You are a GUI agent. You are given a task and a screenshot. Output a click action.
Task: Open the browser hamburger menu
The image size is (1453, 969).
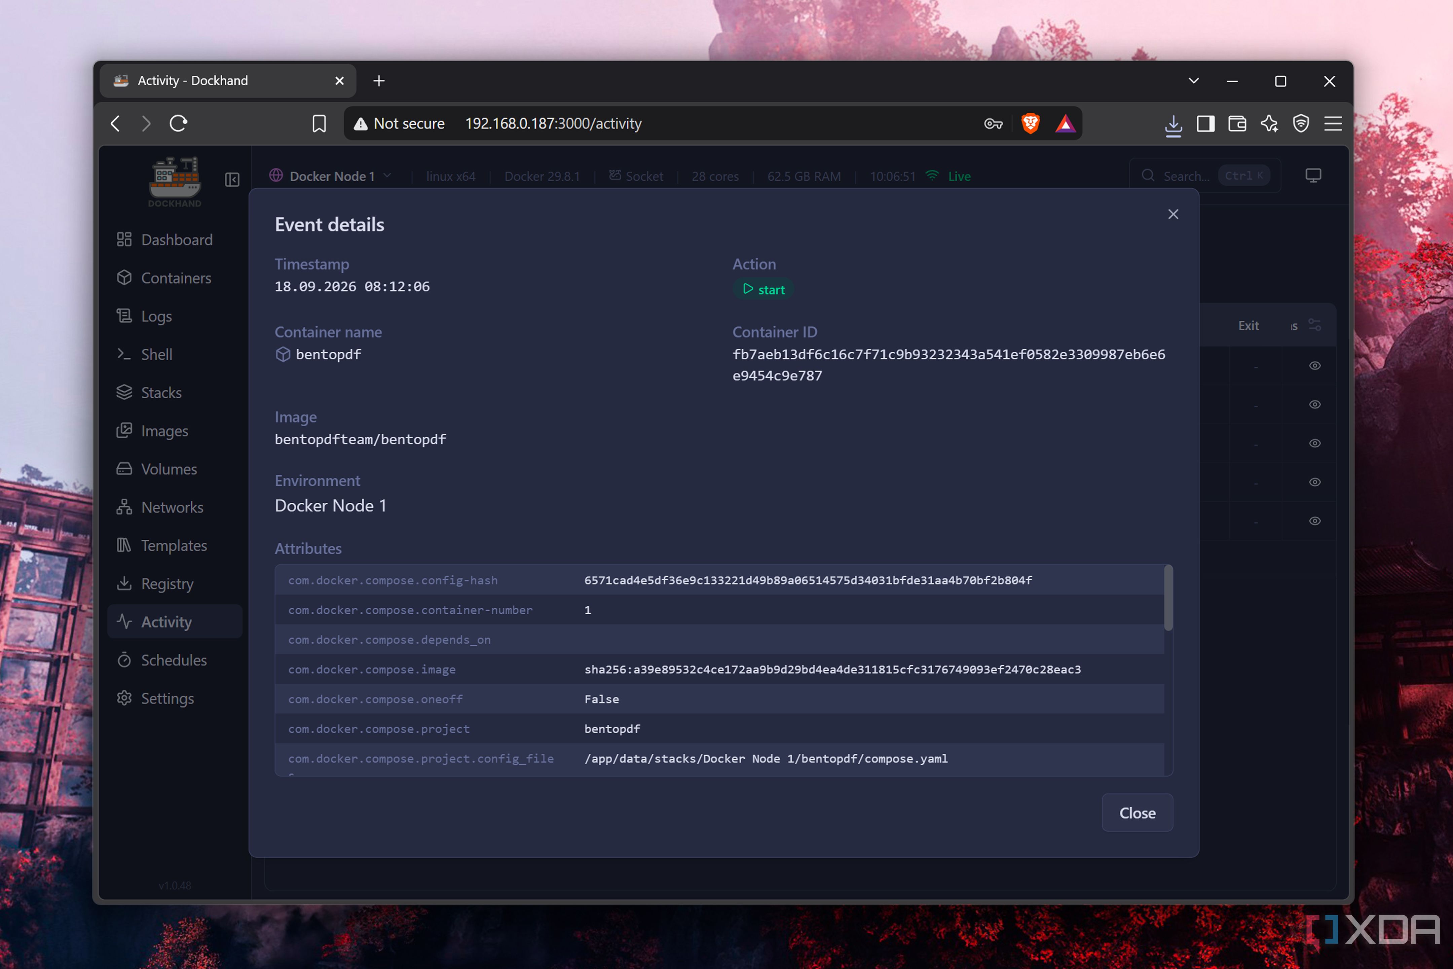pyautogui.click(x=1333, y=123)
